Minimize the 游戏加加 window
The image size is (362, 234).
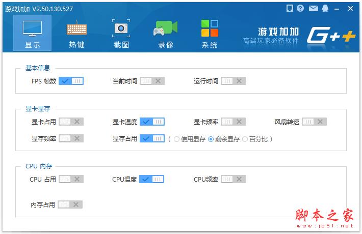tap(337, 9)
